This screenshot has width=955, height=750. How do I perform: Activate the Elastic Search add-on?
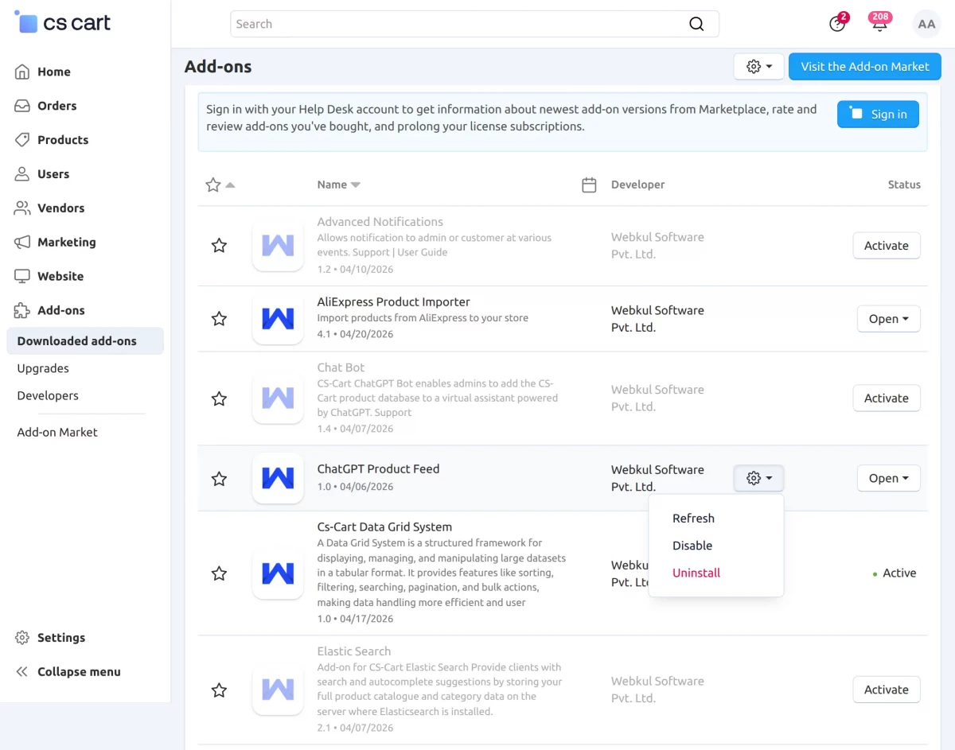[x=887, y=690]
